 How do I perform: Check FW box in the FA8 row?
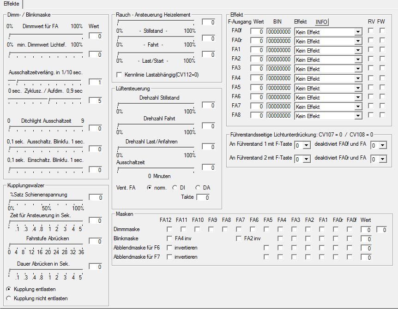click(382, 115)
